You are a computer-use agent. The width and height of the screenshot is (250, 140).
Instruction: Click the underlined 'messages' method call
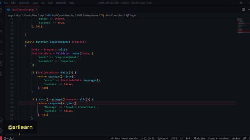pyautogui.click(x=90, y=80)
